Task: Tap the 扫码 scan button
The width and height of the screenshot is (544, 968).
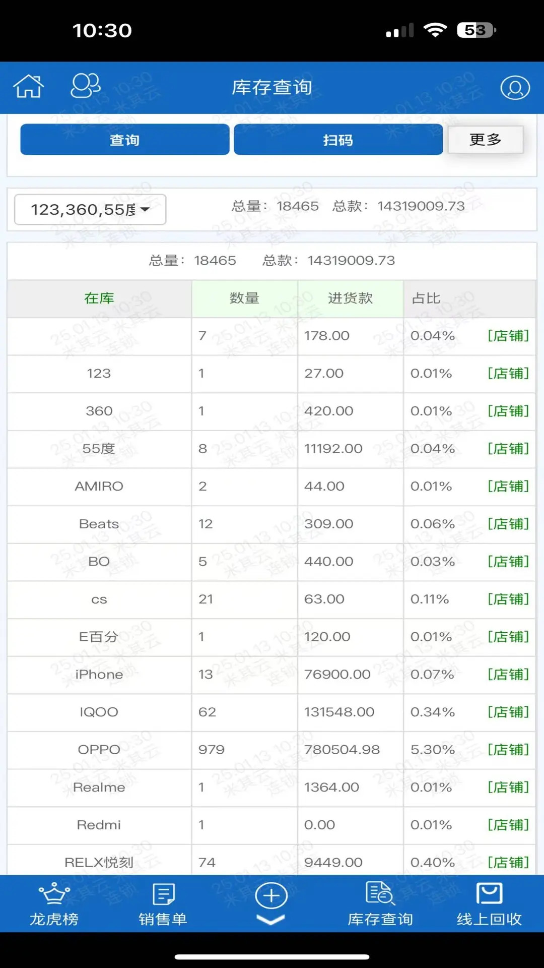Action: tap(338, 140)
